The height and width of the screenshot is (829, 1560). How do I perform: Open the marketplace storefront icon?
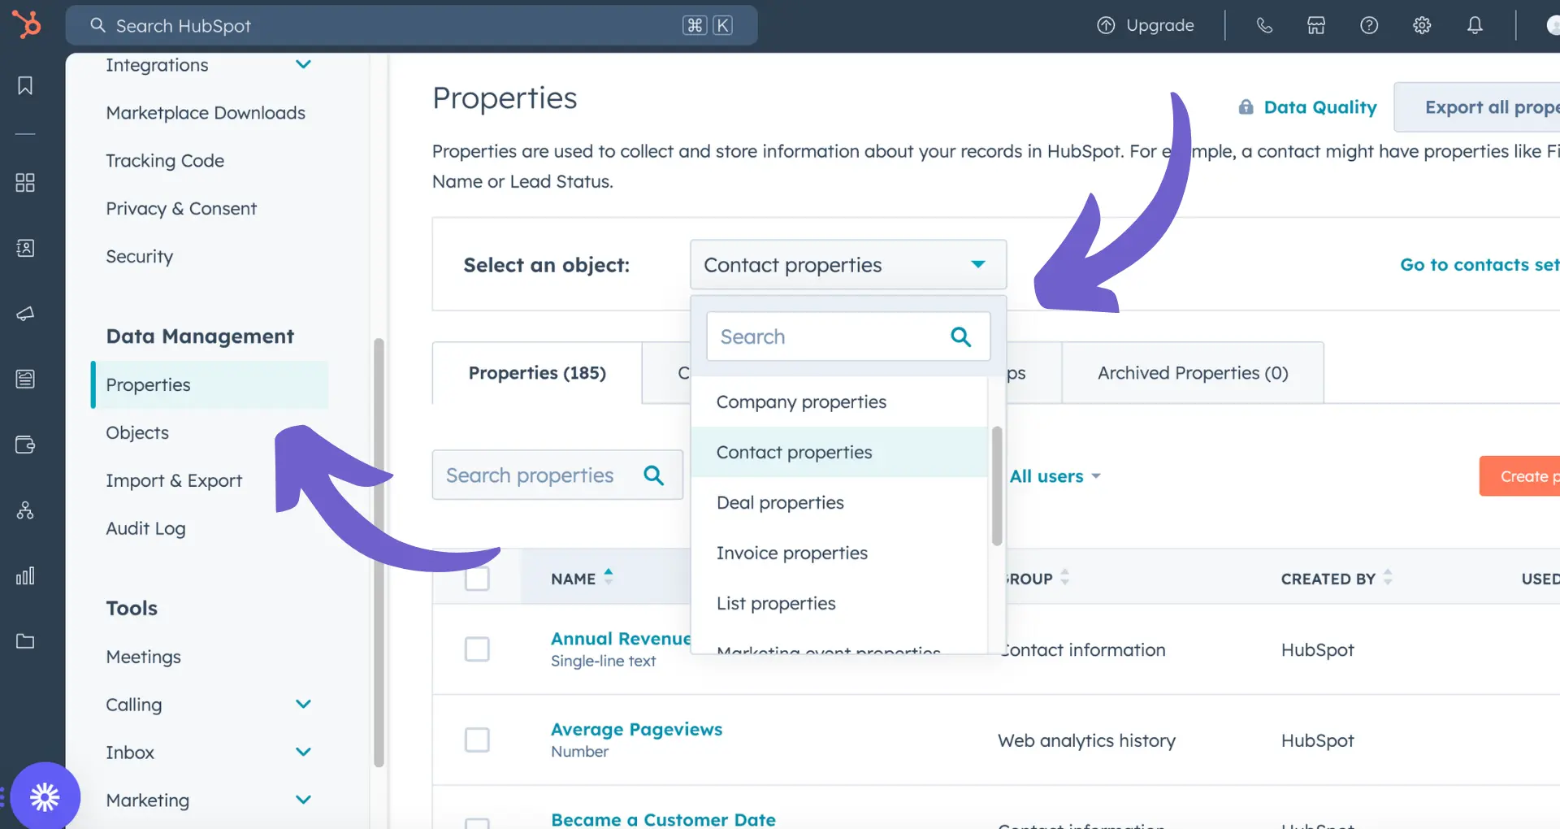coord(1316,25)
